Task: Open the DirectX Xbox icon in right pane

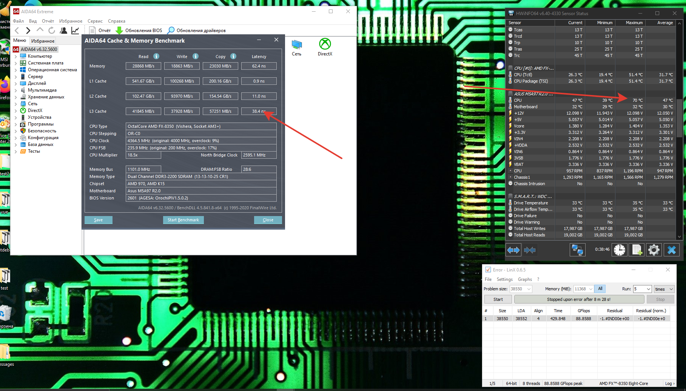Action: pyautogui.click(x=325, y=48)
